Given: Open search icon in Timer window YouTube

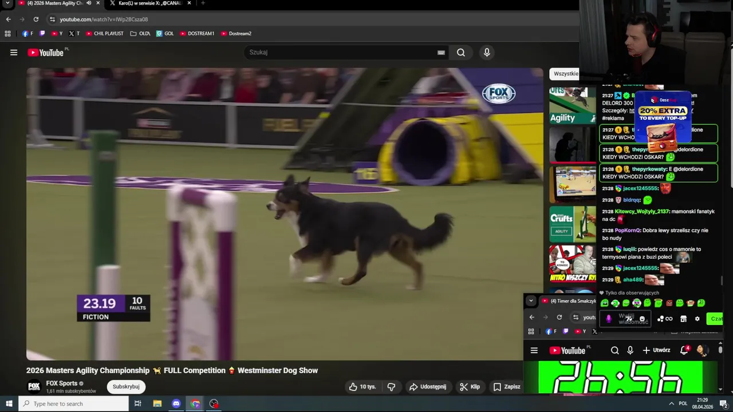Looking at the screenshot, I should pyautogui.click(x=614, y=351).
